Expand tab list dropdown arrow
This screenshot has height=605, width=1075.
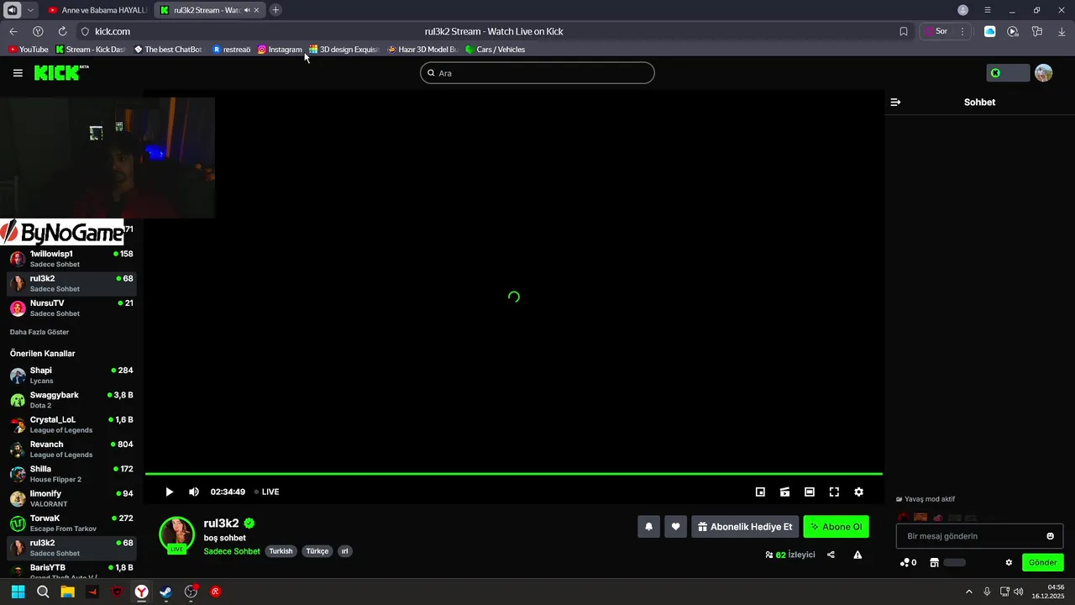tap(30, 10)
